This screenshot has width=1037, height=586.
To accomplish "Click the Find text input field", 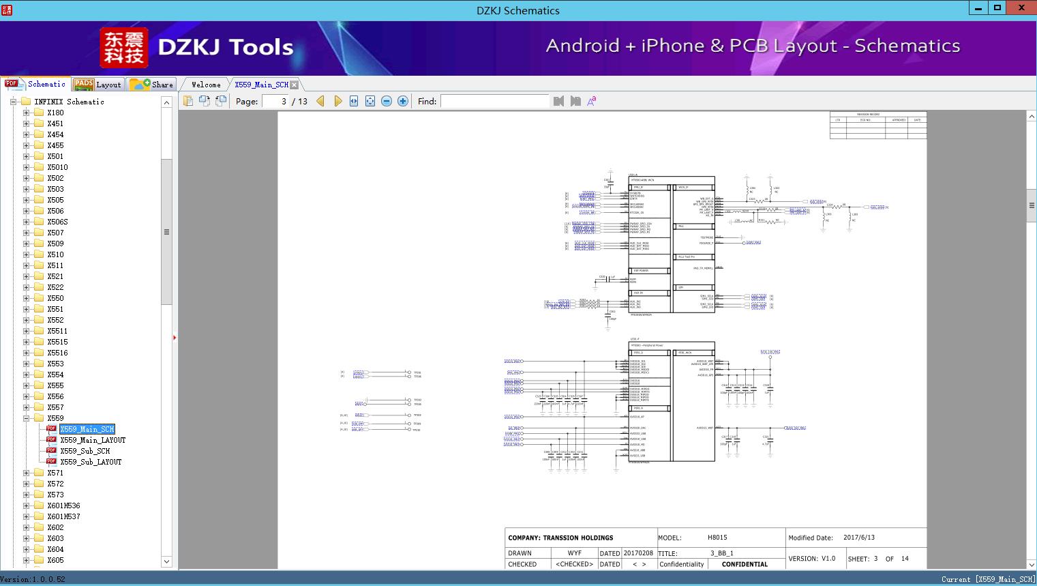I will click(494, 101).
